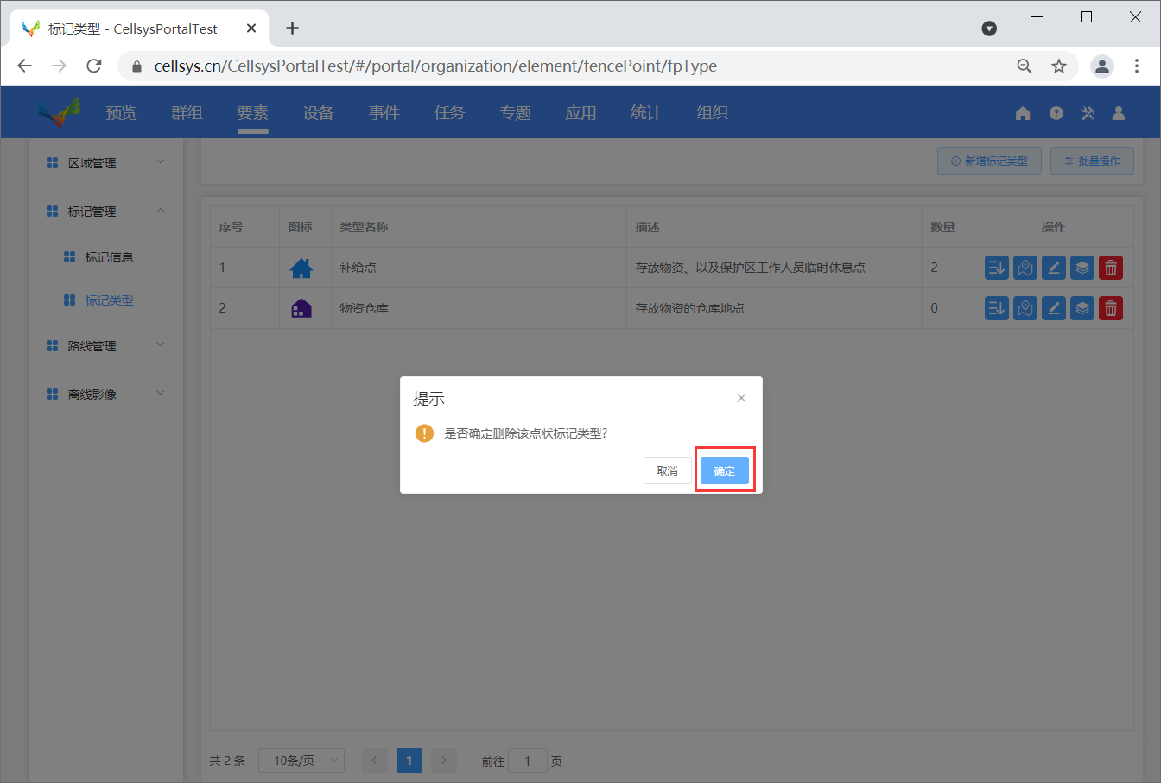This screenshot has width=1161, height=783.
Task: Click the blue house icon of 补给点
Action: (x=301, y=268)
